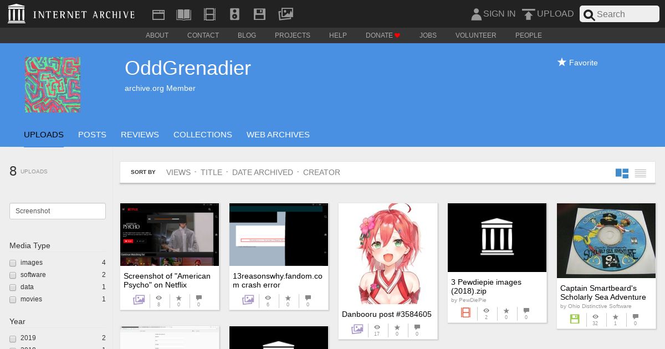Open '3 Pewdiepie images (2018).zip' title
The width and height of the screenshot is (665, 349).
[486, 286]
